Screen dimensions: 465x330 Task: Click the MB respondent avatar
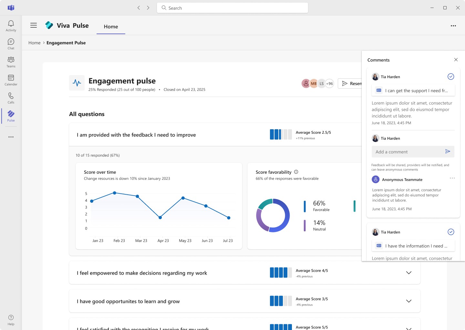click(x=314, y=83)
